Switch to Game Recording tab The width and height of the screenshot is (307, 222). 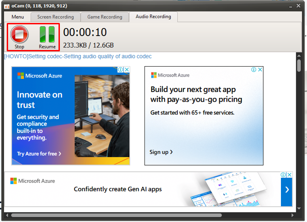(x=105, y=17)
